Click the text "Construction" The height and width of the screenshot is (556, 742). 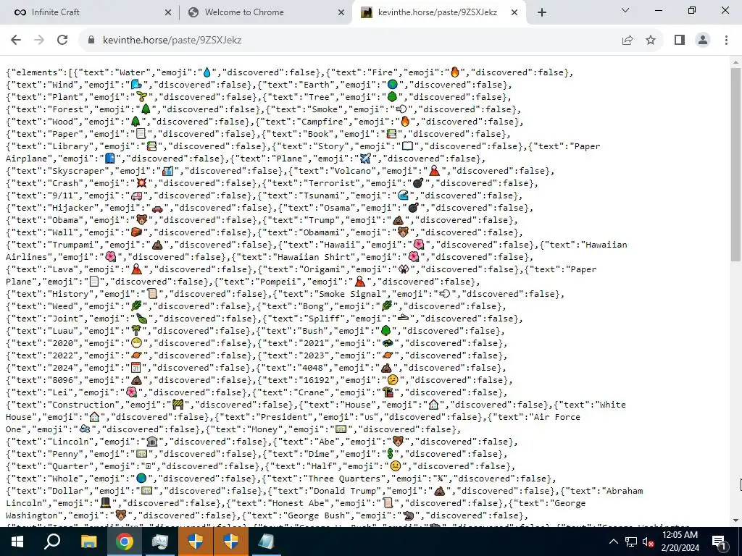(x=83, y=404)
